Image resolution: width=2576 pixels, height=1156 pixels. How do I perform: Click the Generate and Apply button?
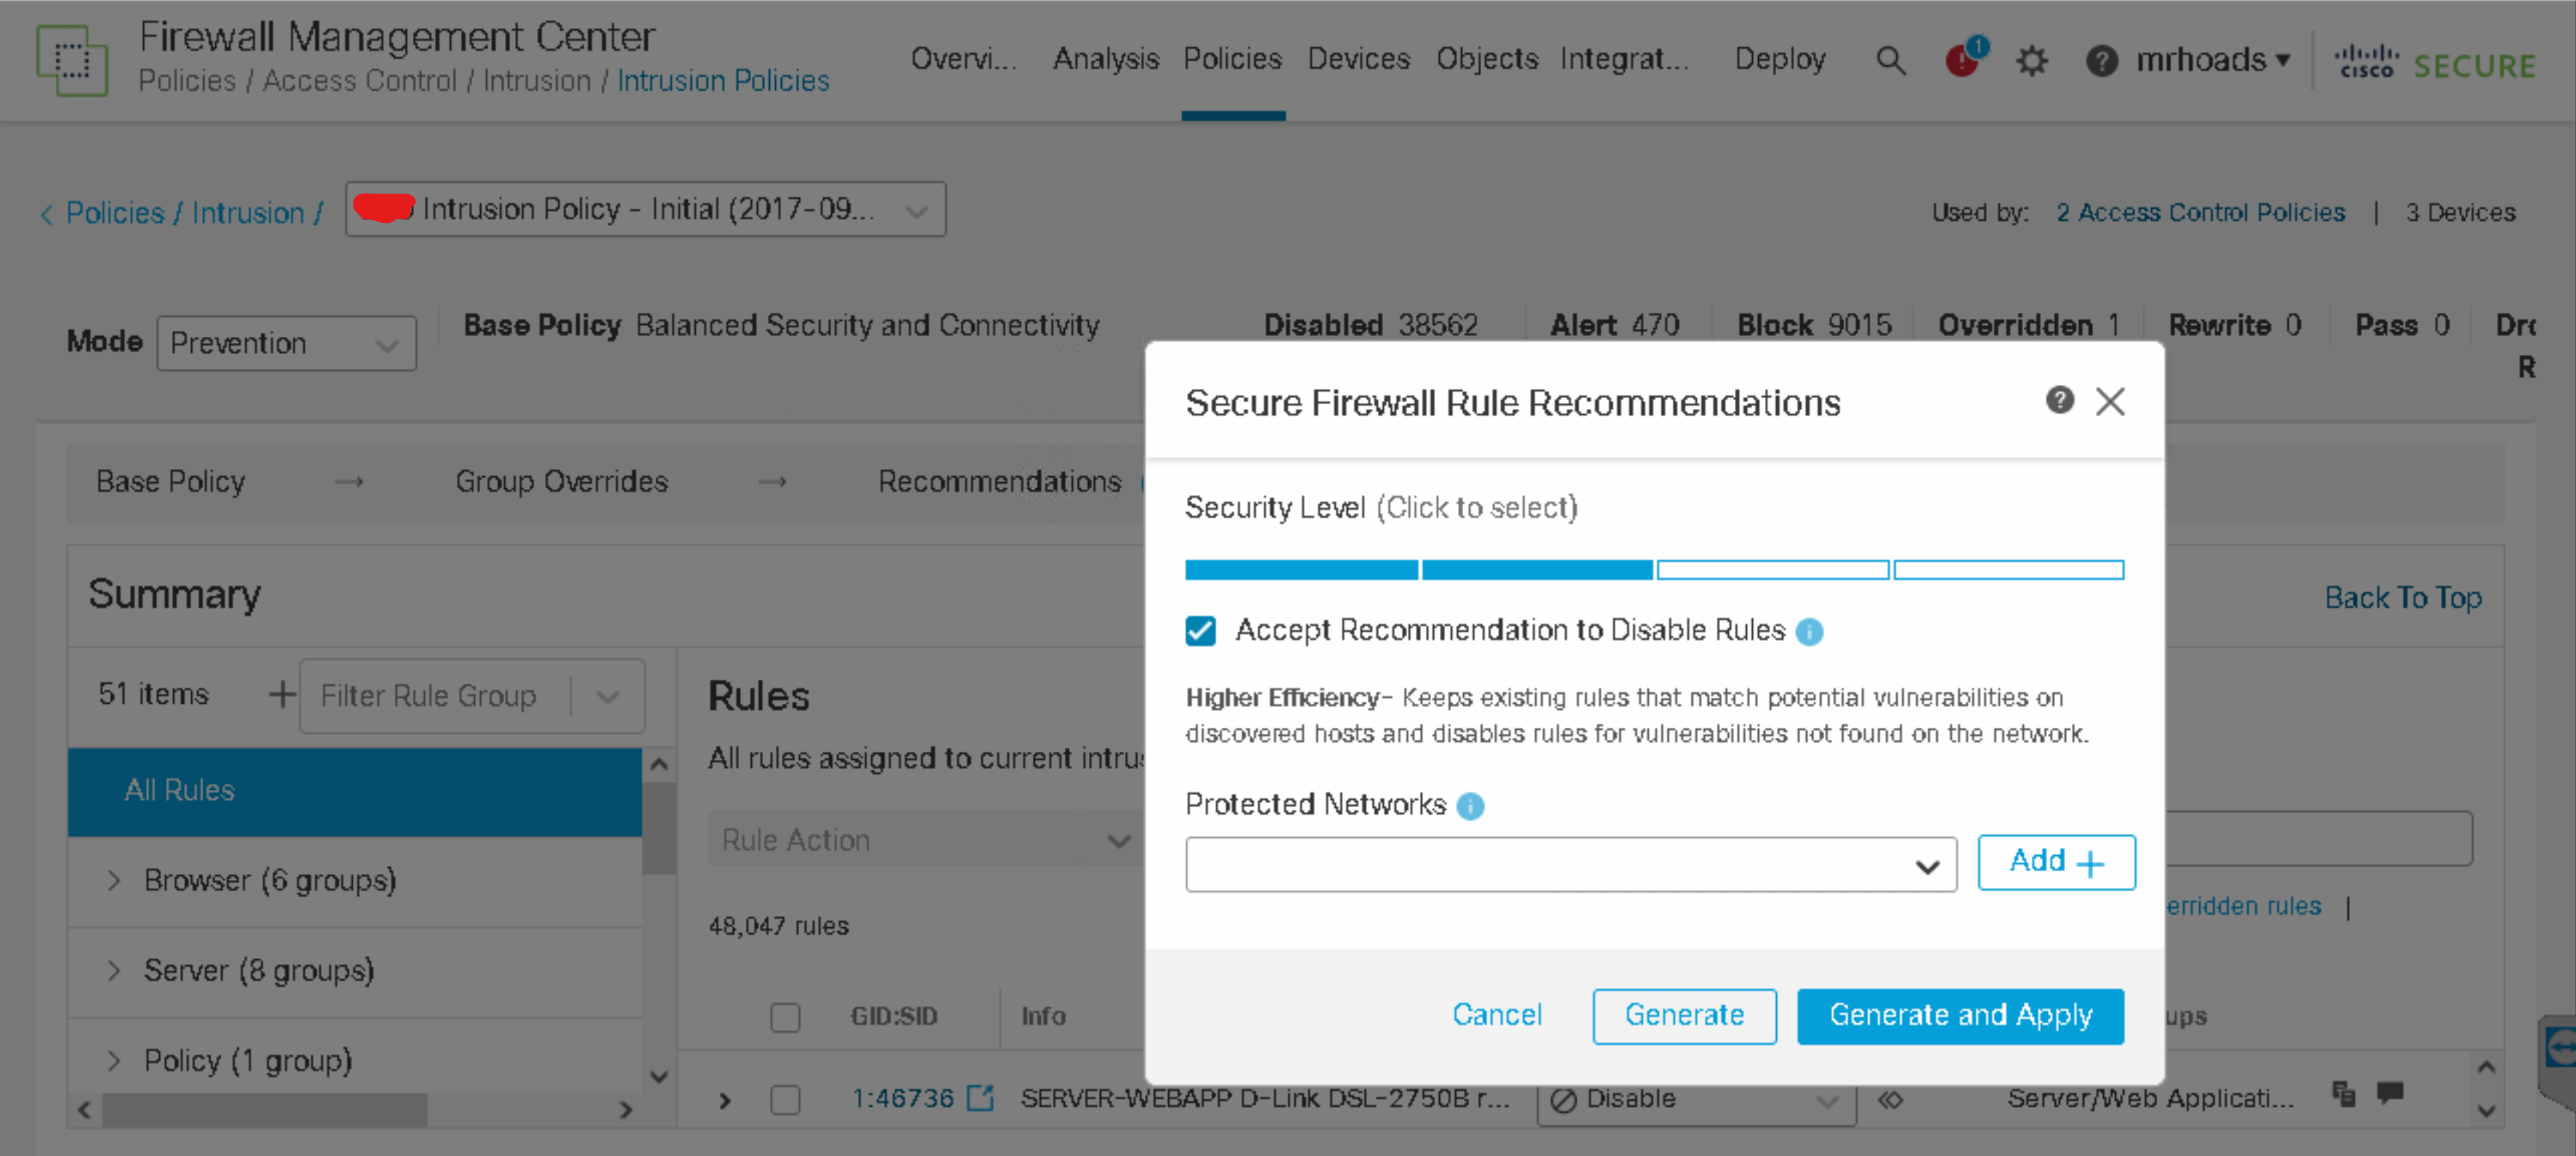pyautogui.click(x=1959, y=1016)
